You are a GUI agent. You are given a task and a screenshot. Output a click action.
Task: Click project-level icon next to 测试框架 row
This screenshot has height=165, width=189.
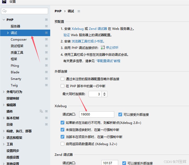tap(46, 46)
